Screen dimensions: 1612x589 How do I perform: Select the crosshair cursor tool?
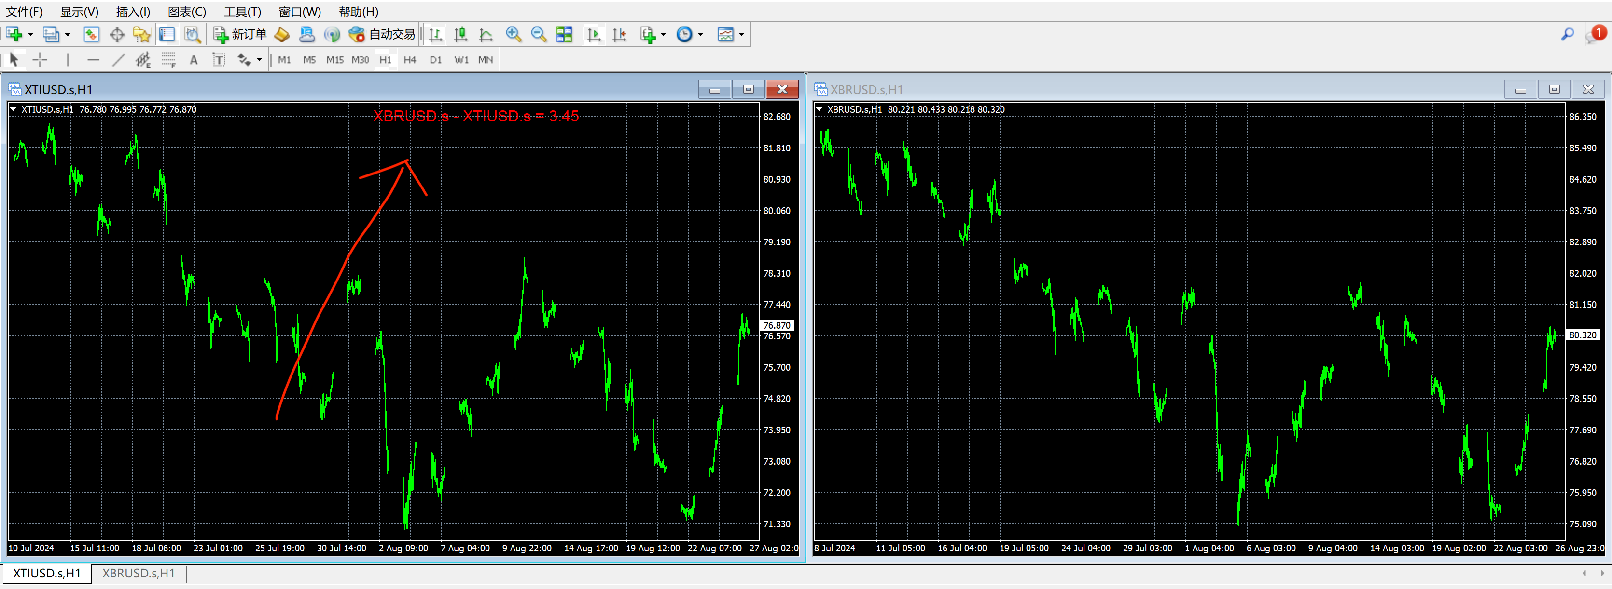(x=40, y=60)
